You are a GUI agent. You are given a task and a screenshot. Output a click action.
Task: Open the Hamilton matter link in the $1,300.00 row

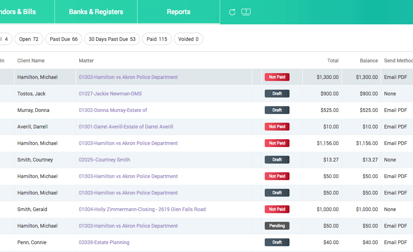click(x=128, y=77)
